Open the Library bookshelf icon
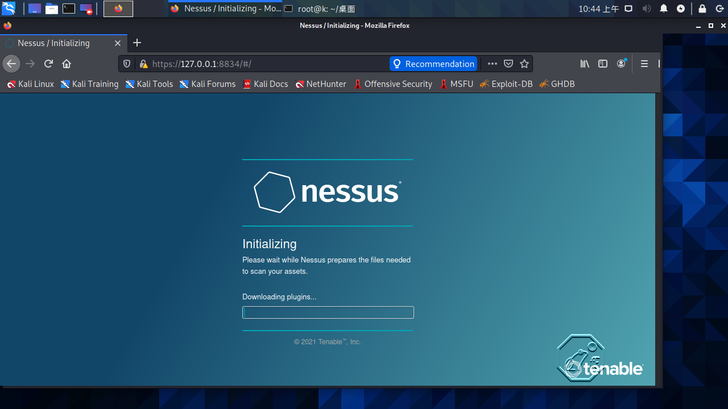Viewport: 728px width, 409px height. (585, 64)
